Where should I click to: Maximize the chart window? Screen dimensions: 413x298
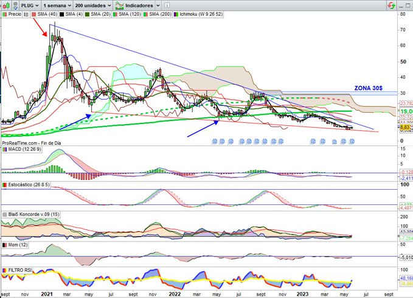coord(408,5)
